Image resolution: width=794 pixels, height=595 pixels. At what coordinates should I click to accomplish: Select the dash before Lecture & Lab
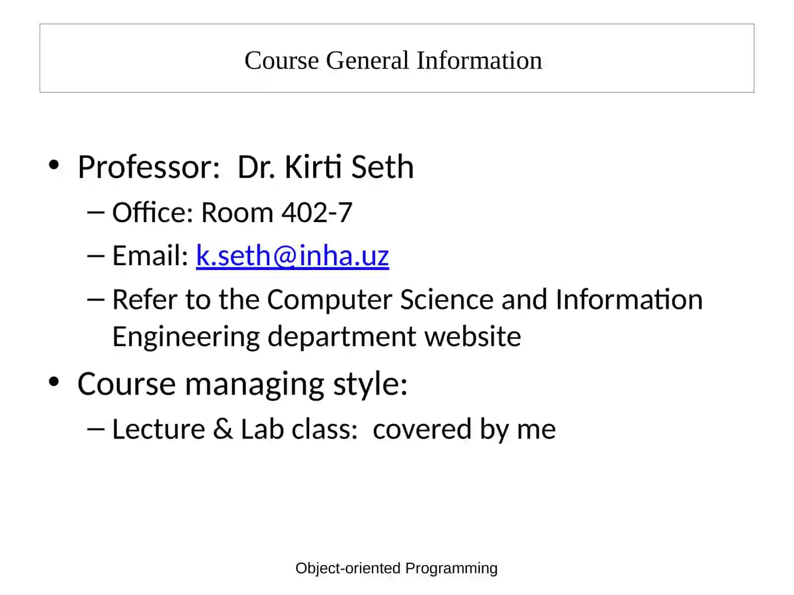point(95,429)
